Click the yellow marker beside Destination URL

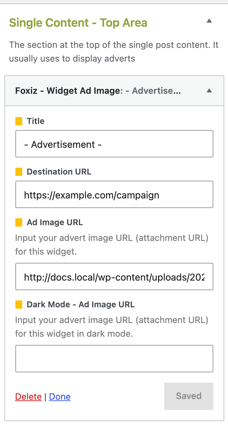tap(19, 172)
